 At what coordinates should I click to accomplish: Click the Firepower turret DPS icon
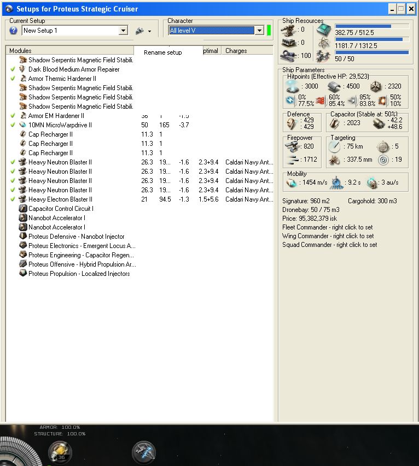click(292, 146)
